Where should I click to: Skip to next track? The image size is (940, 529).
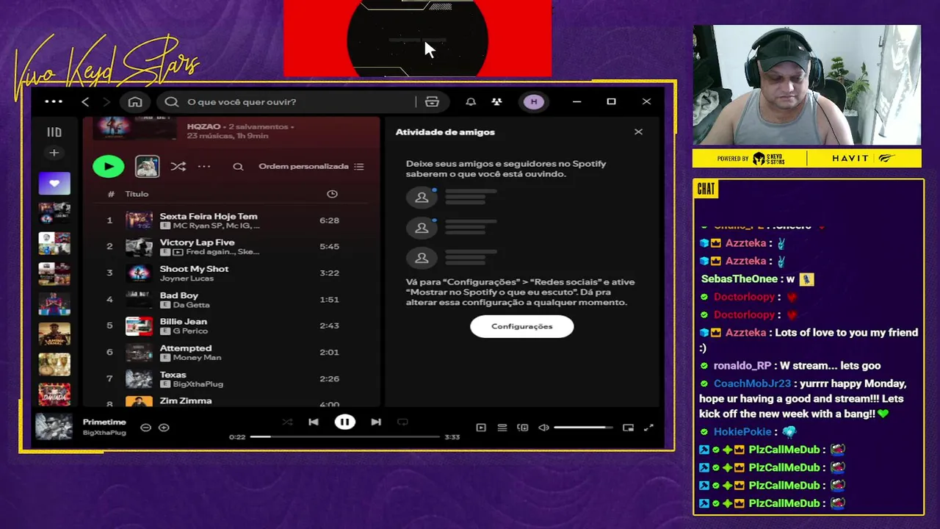click(376, 422)
